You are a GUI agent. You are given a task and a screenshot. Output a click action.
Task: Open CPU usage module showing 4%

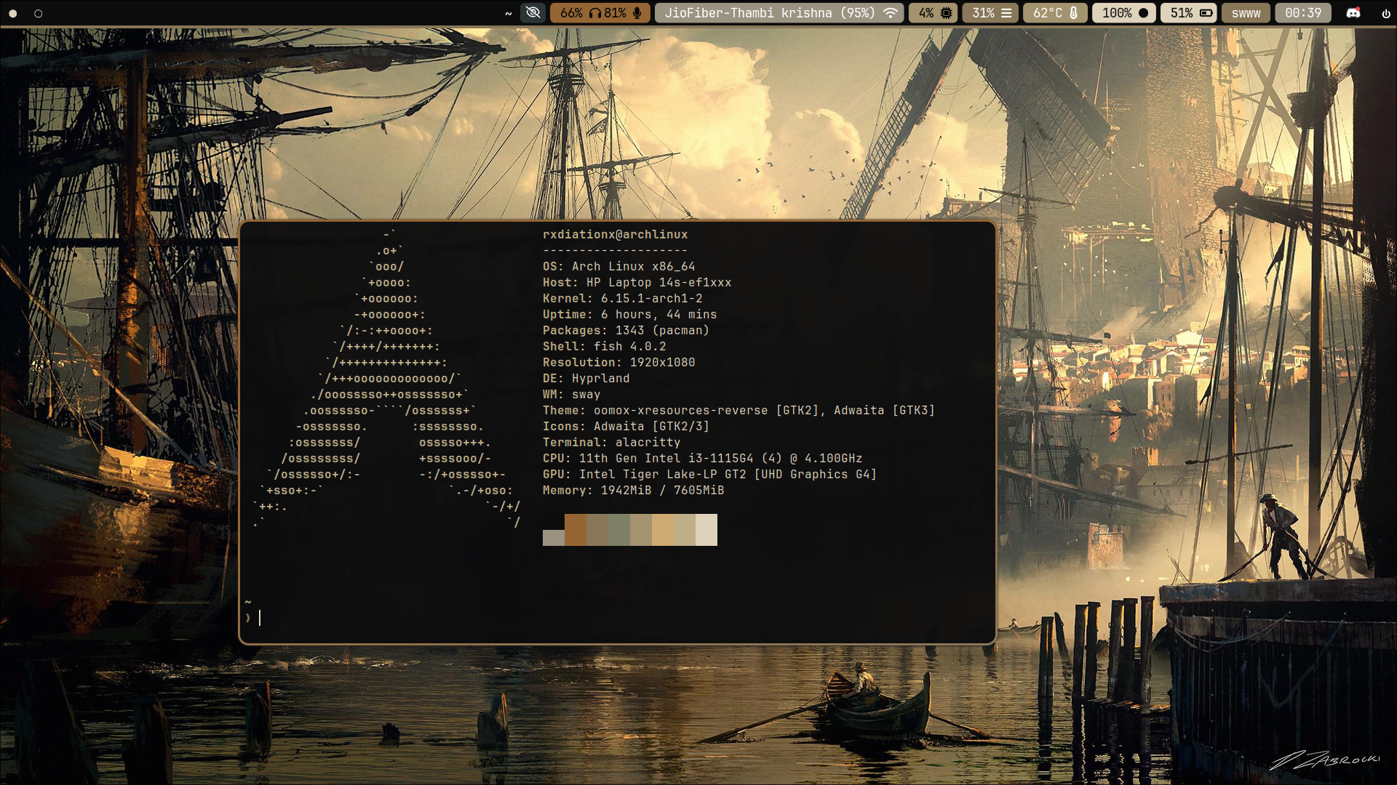(x=934, y=13)
